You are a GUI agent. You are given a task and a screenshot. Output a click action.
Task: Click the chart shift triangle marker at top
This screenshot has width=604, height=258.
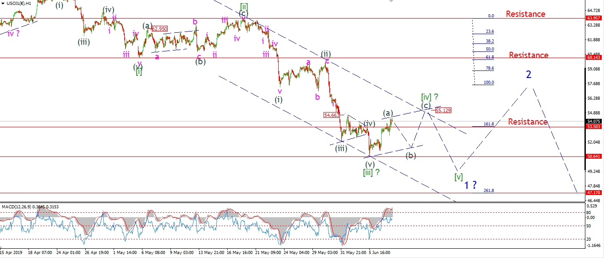(x=391, y=2)
